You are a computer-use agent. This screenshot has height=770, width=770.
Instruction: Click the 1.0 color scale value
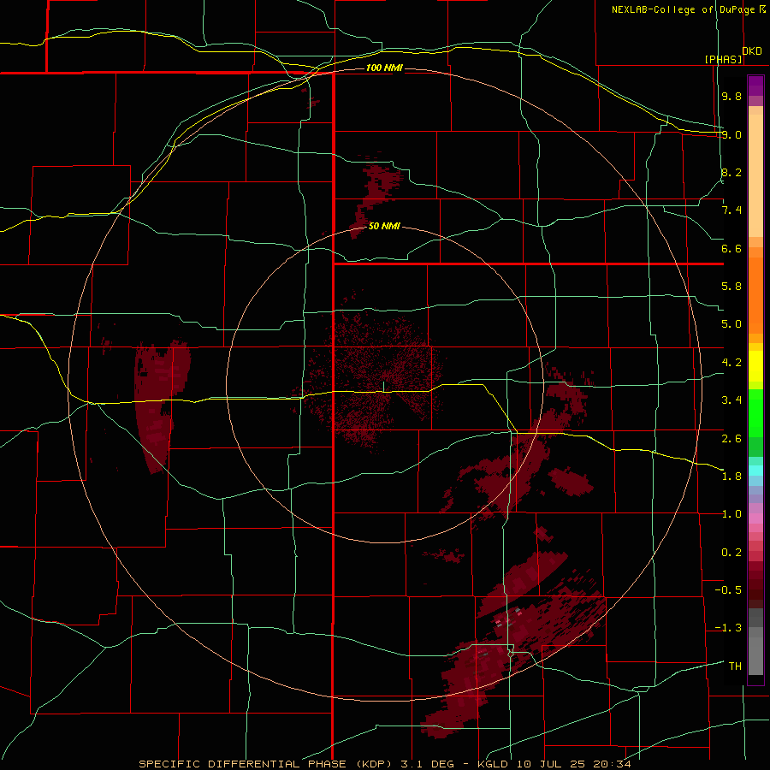pyautogui.click(x=731, y=514)
